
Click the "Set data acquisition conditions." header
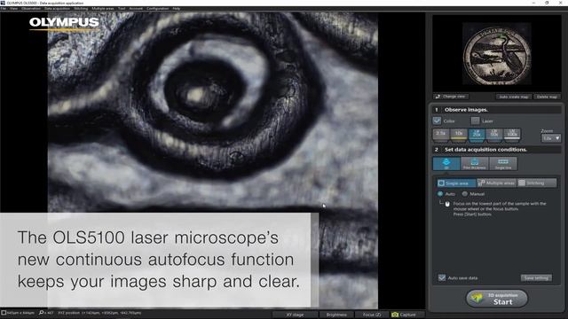[x=497, y=150]
